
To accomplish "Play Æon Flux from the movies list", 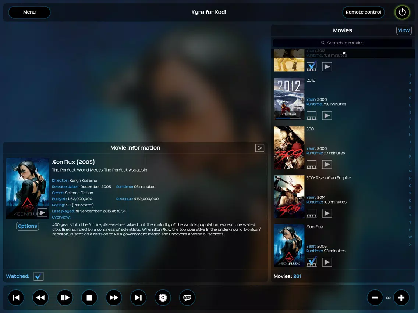I will click(x=327, y=262).
